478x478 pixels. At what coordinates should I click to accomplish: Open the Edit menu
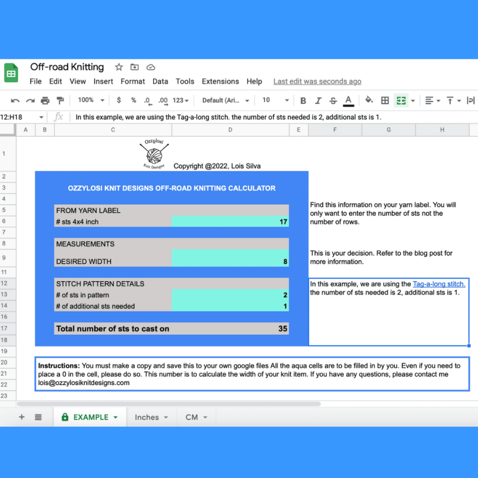[x=56, y=81]
